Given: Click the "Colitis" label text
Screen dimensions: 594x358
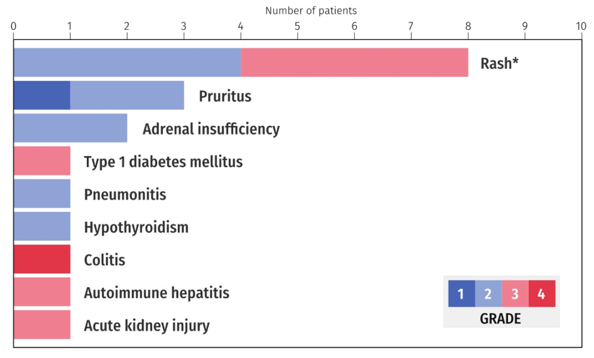Looking at the screenshot, I should click(x=105, y=260).
